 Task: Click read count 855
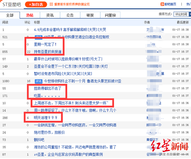[5, 52]
